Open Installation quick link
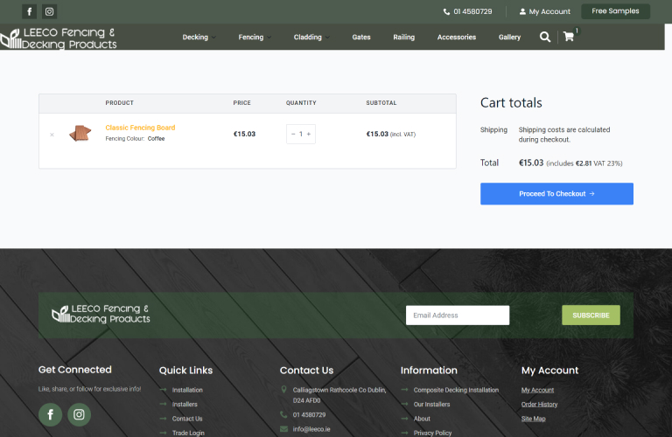 (x=187, y=390)
